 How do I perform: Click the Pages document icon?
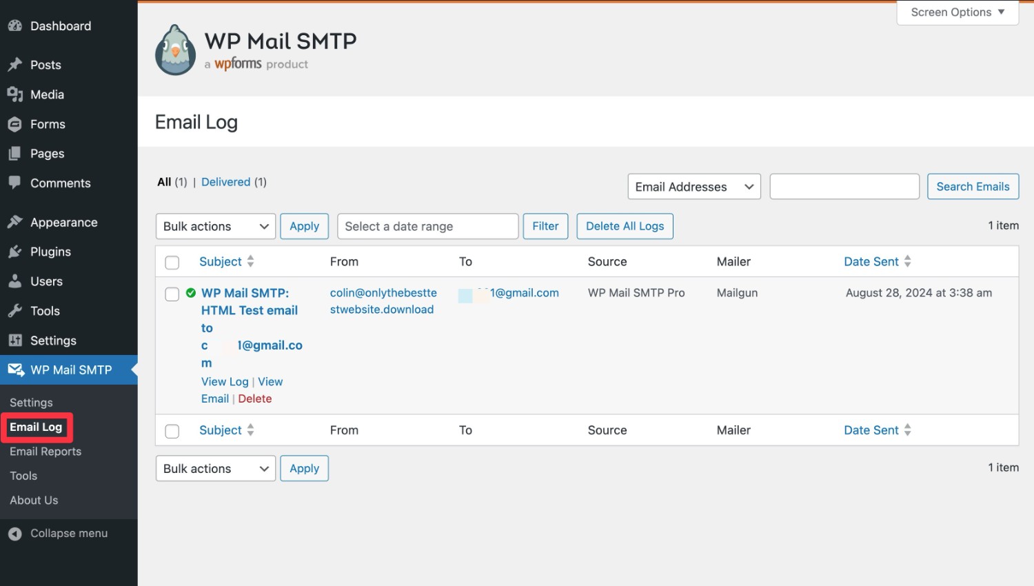click(15, 154)
